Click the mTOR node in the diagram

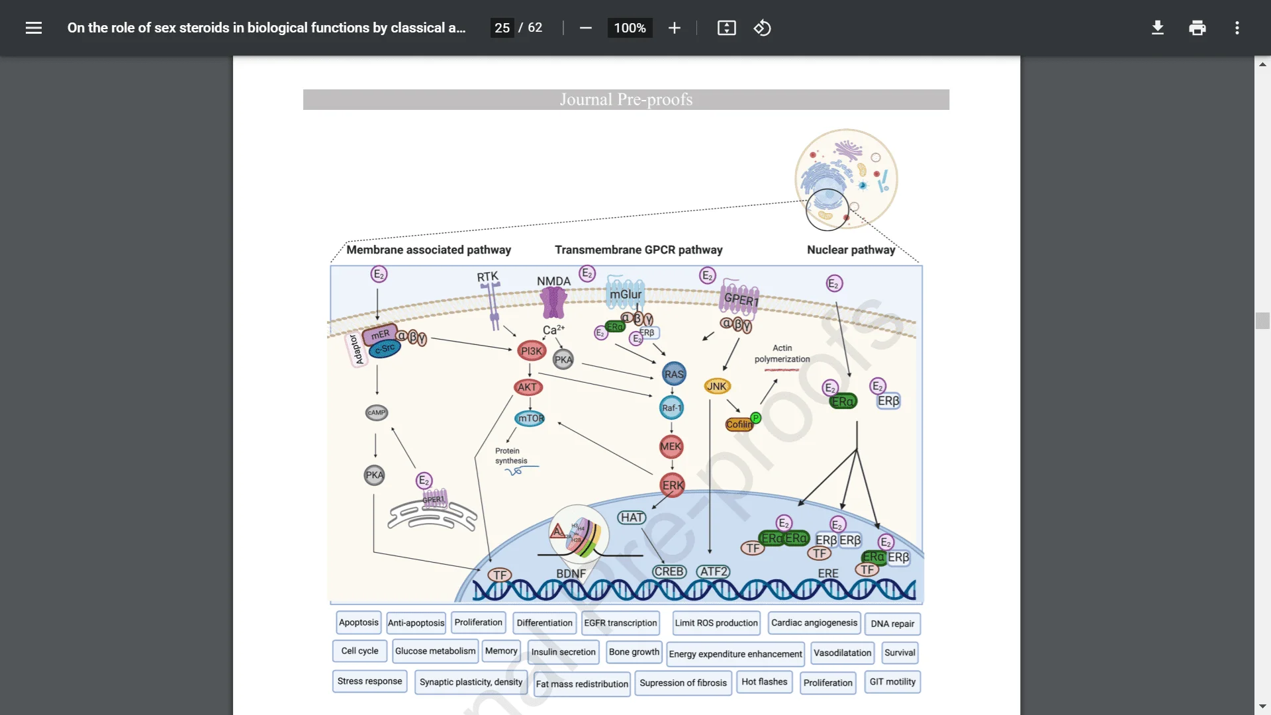[x=530, y=418]
